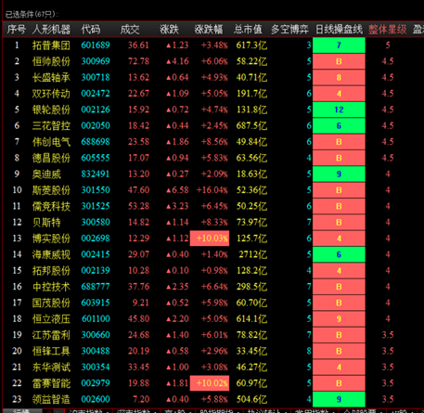Select stock 雷赛智能
424x413 pixels.
click(51, 383)
